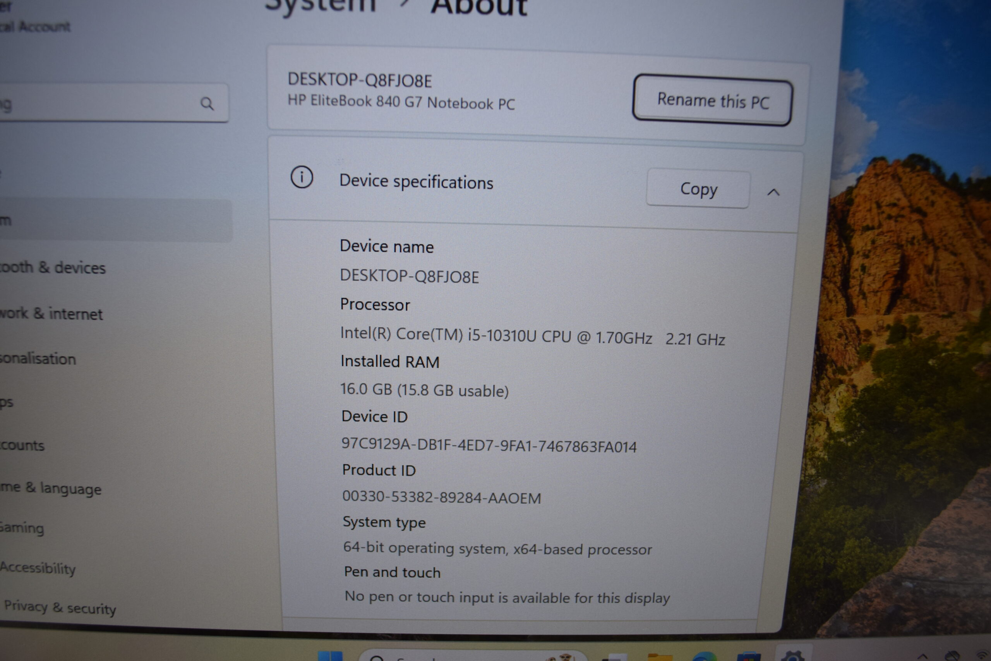Click the device name value DESKTOP-Q8FJO8E
The image size is (991, 661).
[x=409, y=276]
